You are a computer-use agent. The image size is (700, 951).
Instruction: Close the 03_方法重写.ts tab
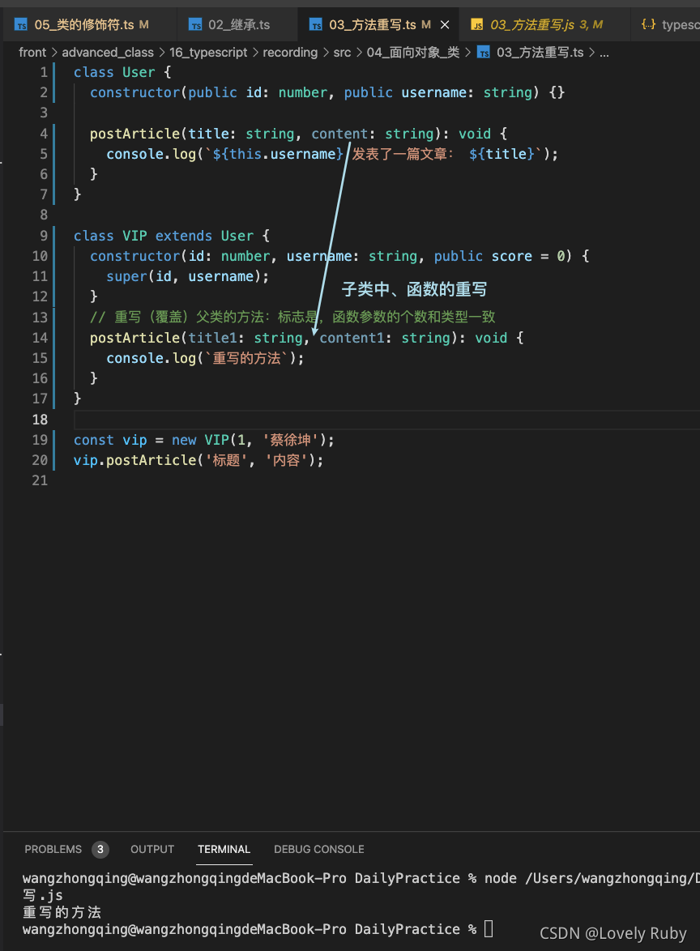pos(445,25)
